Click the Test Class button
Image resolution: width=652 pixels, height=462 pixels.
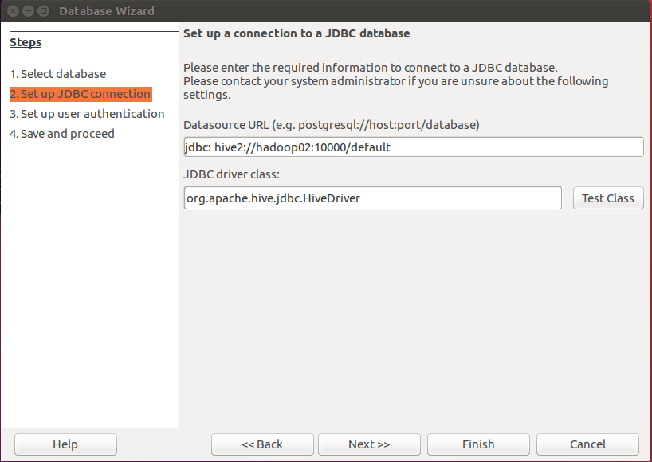(607, 198)
